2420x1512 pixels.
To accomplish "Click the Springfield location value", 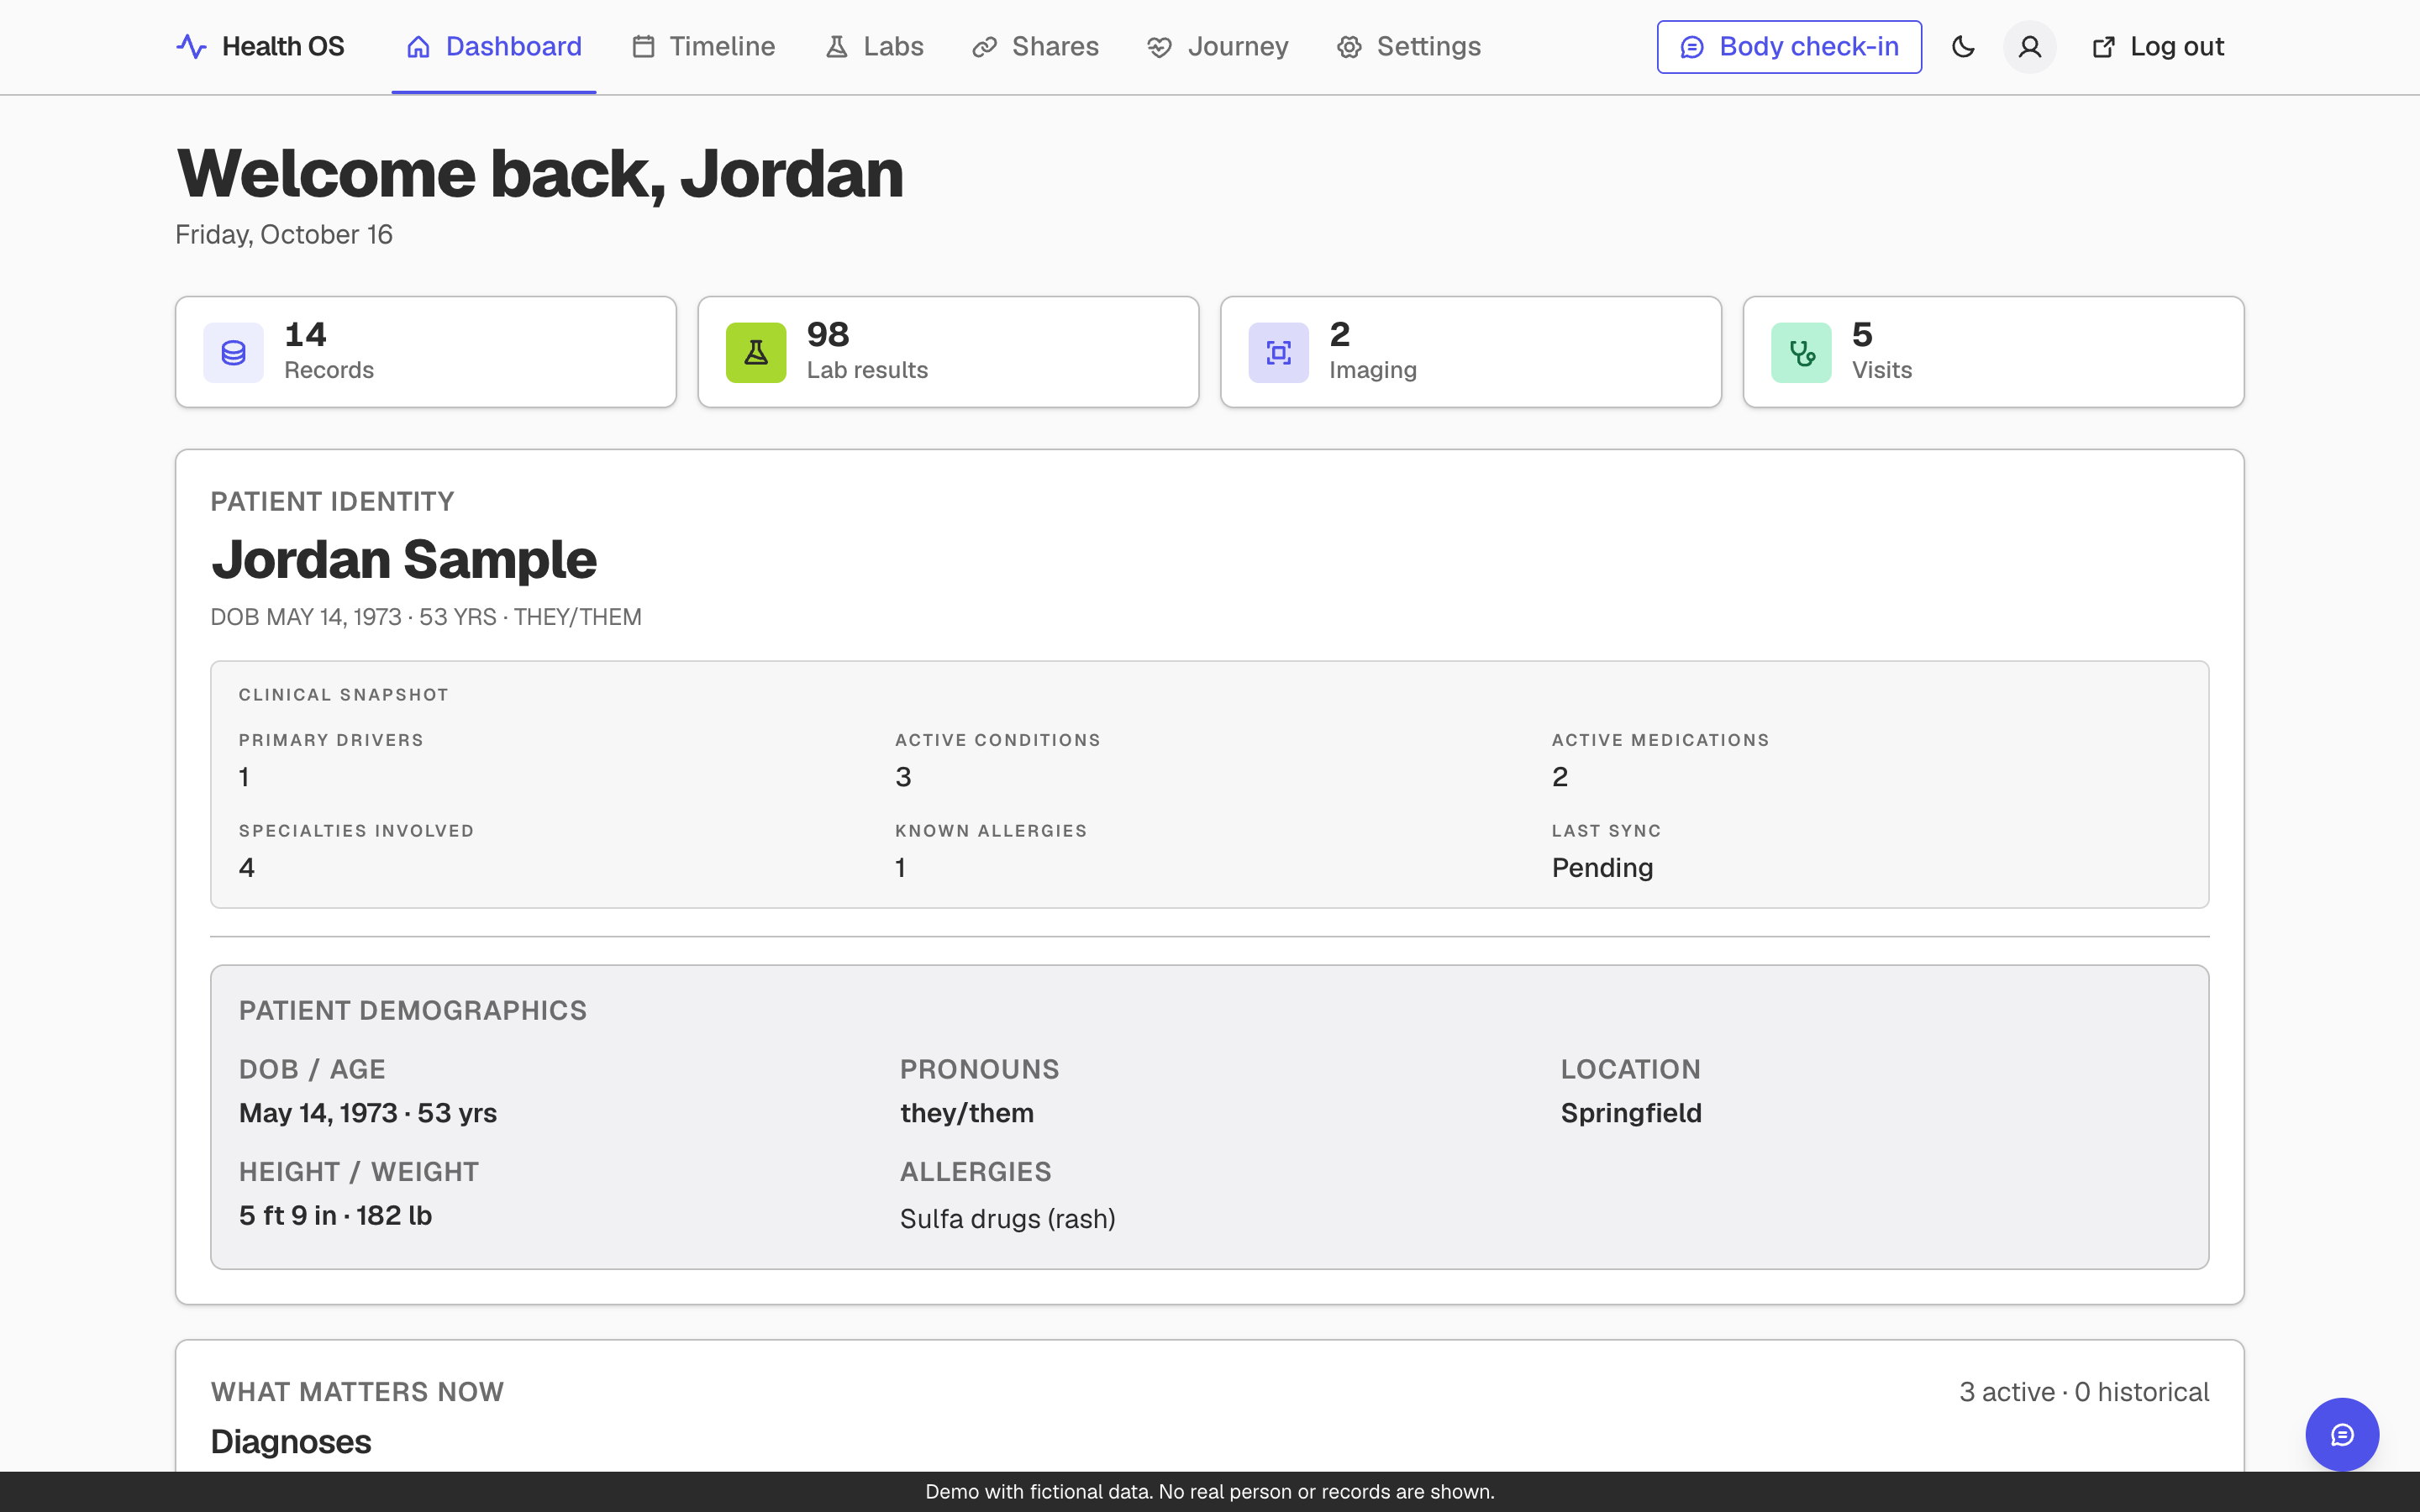I will (x=1631, y=1113).
